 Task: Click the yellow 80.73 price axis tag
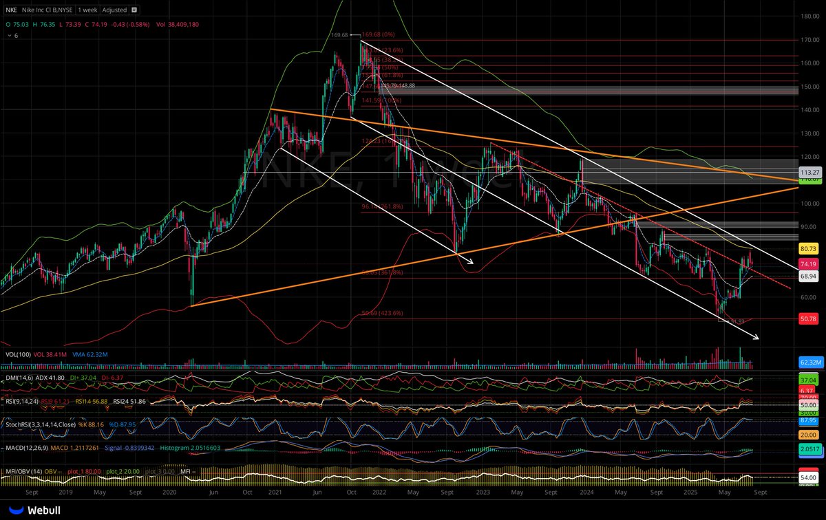[808, 248]
